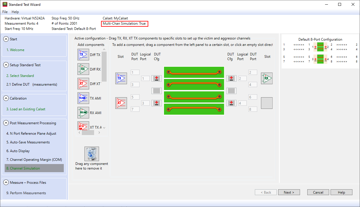This screenshot has height=207, width=360.
Task: Open the File menu
Action: [5, 12]
